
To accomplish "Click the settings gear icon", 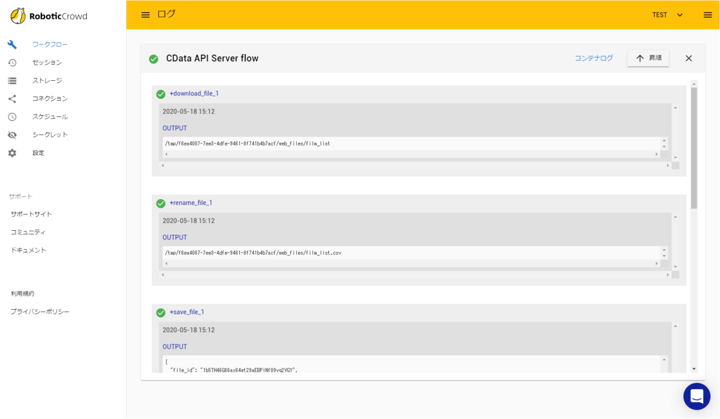I will click(x=12, y=153).
